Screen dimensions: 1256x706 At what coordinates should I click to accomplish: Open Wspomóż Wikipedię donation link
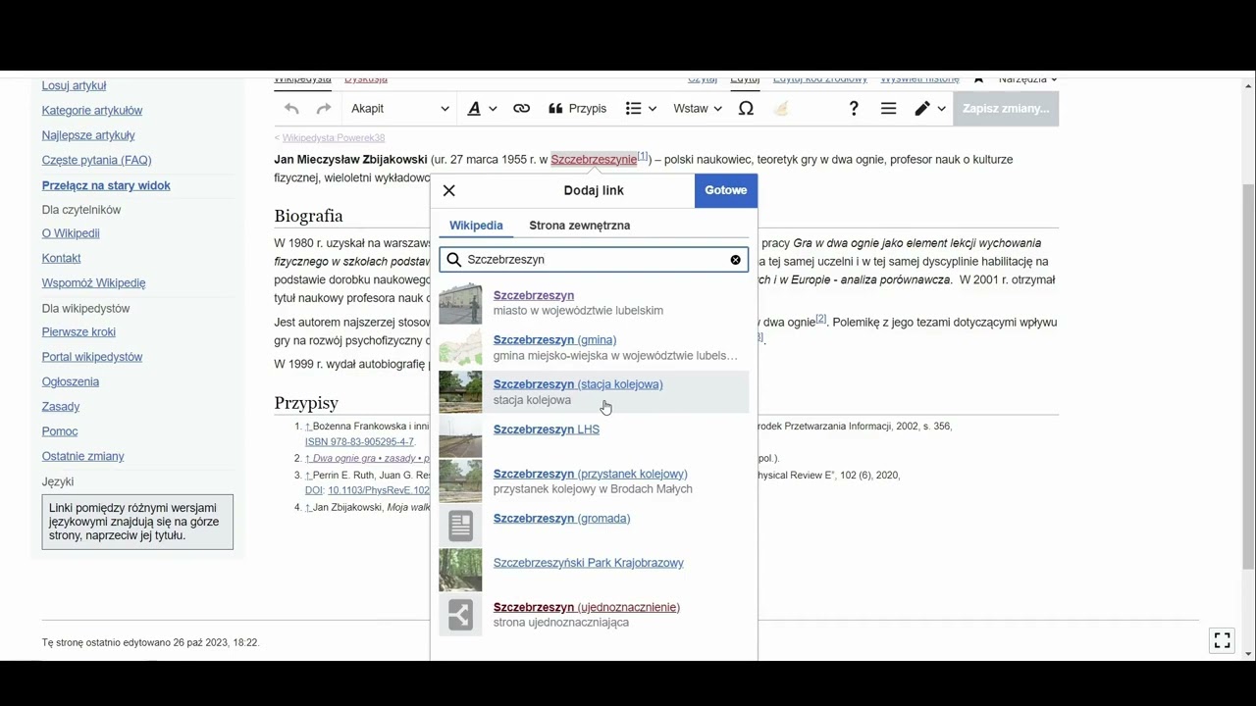[93, 283]
